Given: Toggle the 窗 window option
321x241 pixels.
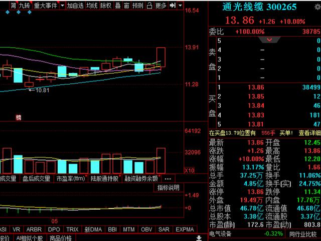Looking at the screenshot, I should [x=126, y=5].
